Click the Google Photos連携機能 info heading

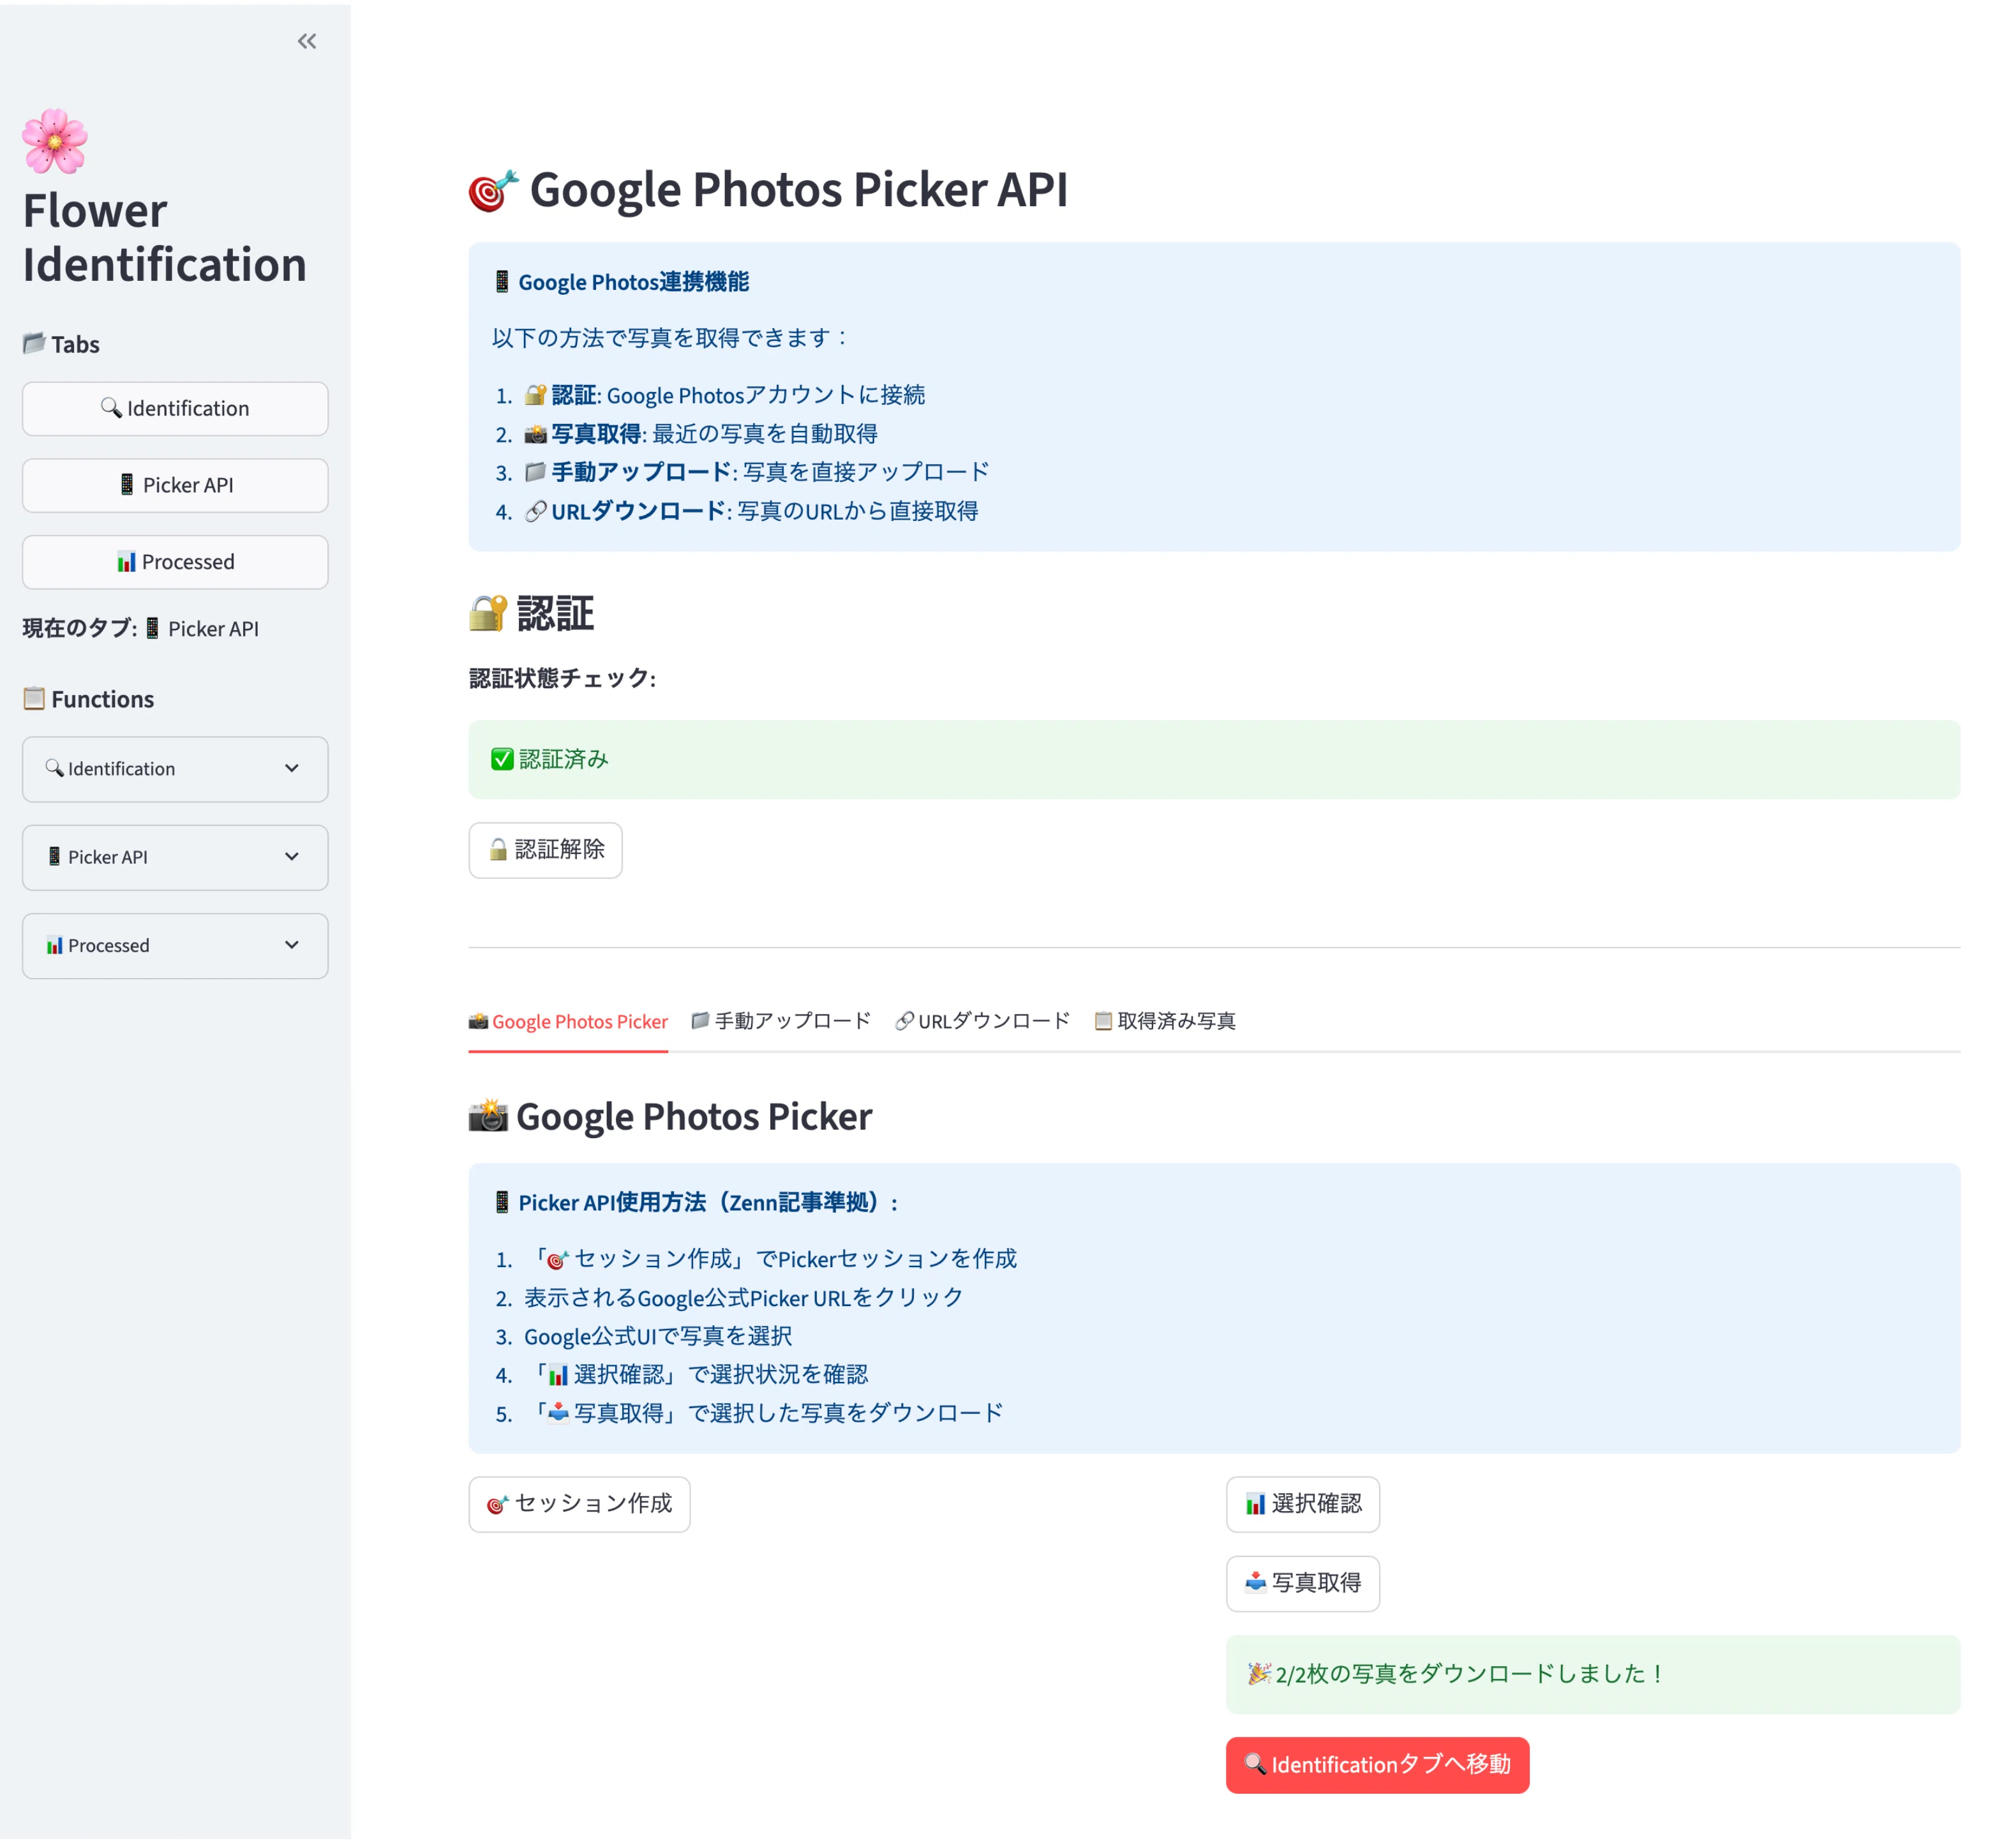pos(621,282)
